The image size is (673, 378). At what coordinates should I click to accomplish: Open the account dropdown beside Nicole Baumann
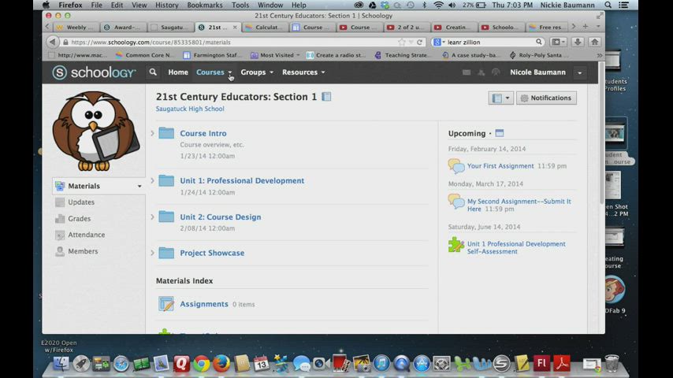(x=579, y=72)
